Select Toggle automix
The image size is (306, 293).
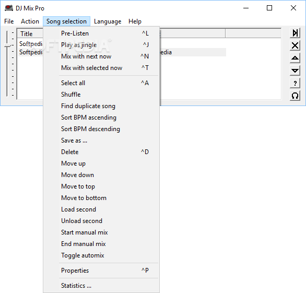(x=101, y=255)
